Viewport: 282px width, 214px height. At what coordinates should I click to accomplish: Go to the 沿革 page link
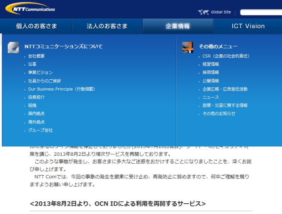32,64
